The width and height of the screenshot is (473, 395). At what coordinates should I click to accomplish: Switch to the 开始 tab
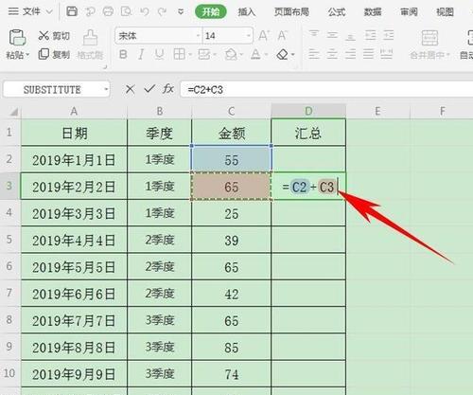[211, 12]
